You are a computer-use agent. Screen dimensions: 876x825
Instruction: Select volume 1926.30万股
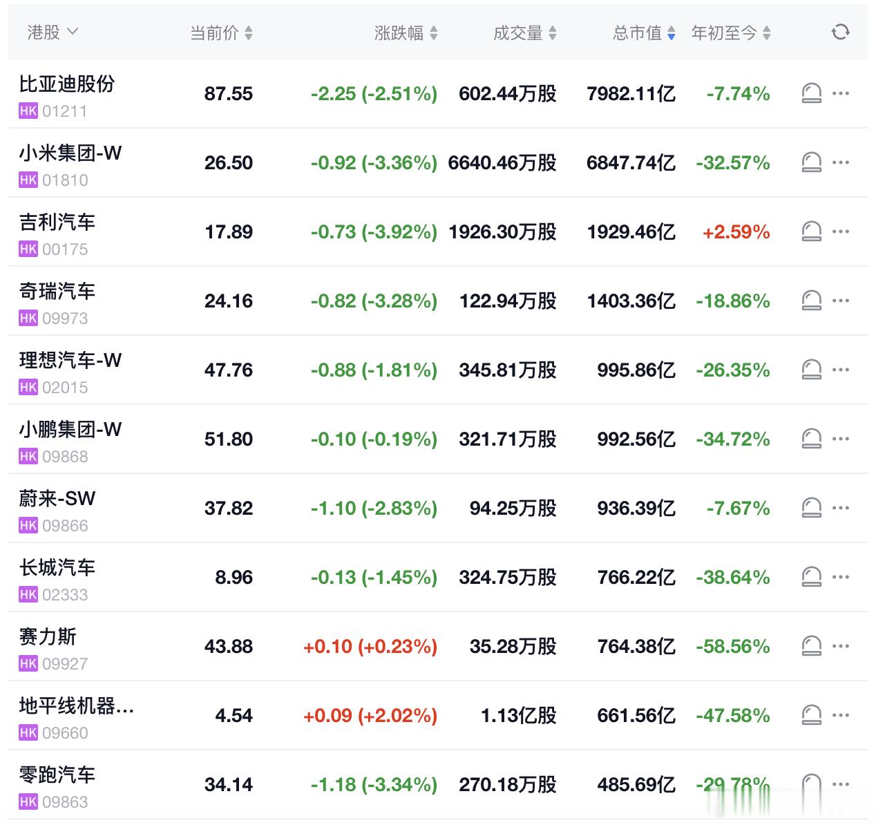click(x=503, y=231)
